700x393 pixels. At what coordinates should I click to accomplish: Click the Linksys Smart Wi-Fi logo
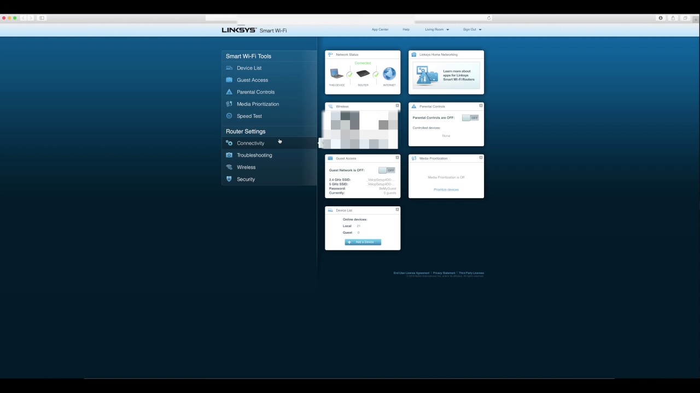point(254,30)
